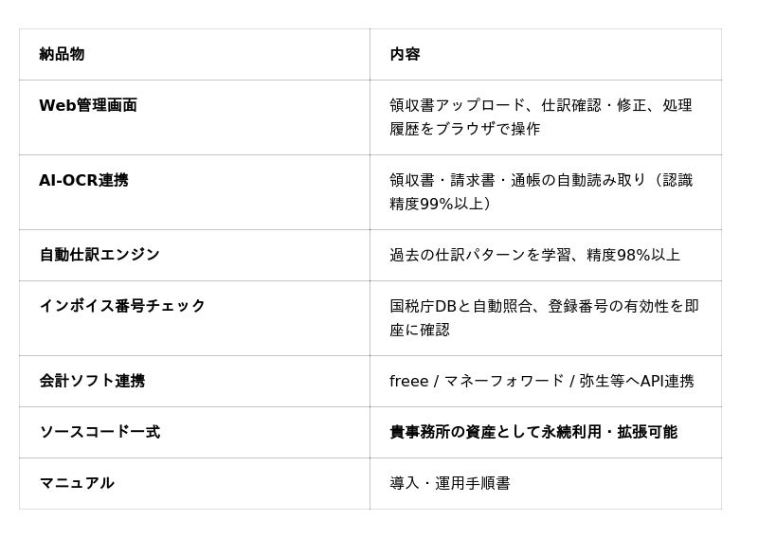
Task: Click the 導入・運用手順書 description cell
Action: tap(450, 483)
